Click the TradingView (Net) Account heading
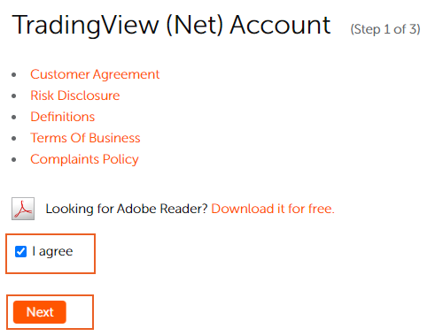Screen dimensions: 443x336 tap(171, 26)
